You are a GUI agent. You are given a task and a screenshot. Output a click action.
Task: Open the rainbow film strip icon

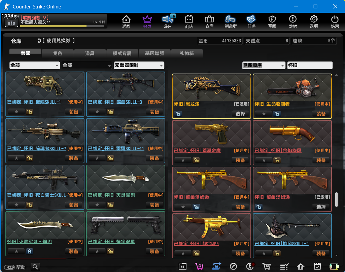pos(334,267)
